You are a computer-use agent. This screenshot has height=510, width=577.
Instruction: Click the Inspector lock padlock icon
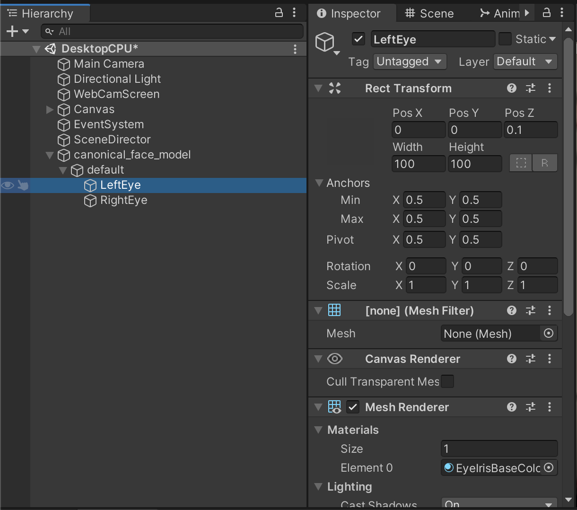tap(547, 13)
